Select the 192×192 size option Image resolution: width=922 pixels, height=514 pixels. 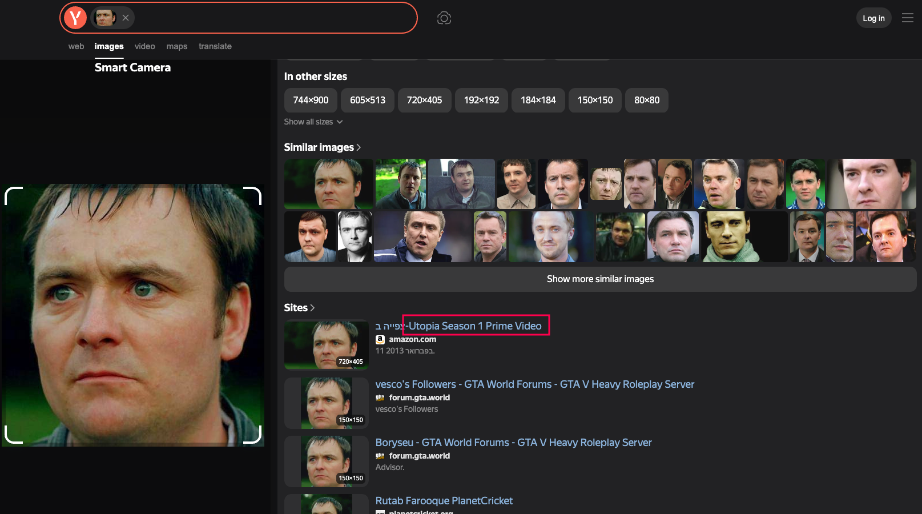[481, 100]
